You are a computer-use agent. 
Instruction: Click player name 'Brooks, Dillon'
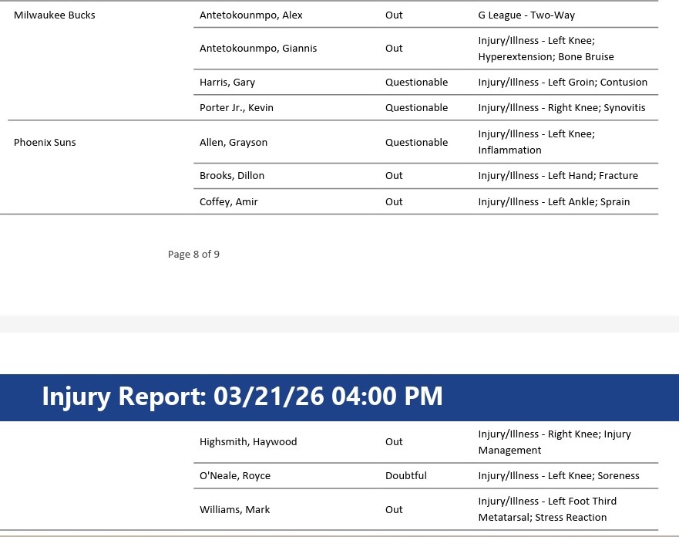coord(232,176)
